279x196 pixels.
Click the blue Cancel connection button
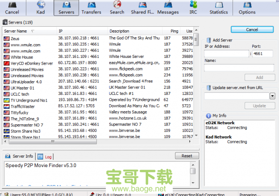point(252,30)
